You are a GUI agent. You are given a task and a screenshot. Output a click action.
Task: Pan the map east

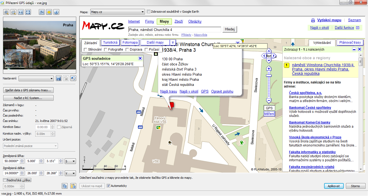coord(274,56)
